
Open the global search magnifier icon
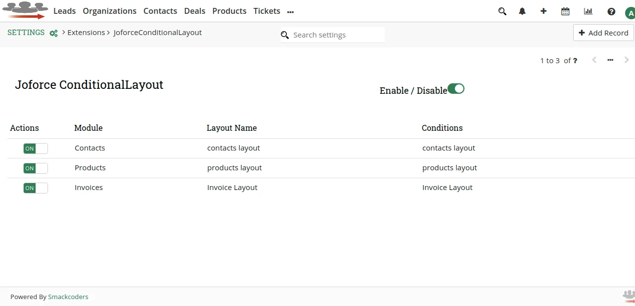[x=502, y=11]
